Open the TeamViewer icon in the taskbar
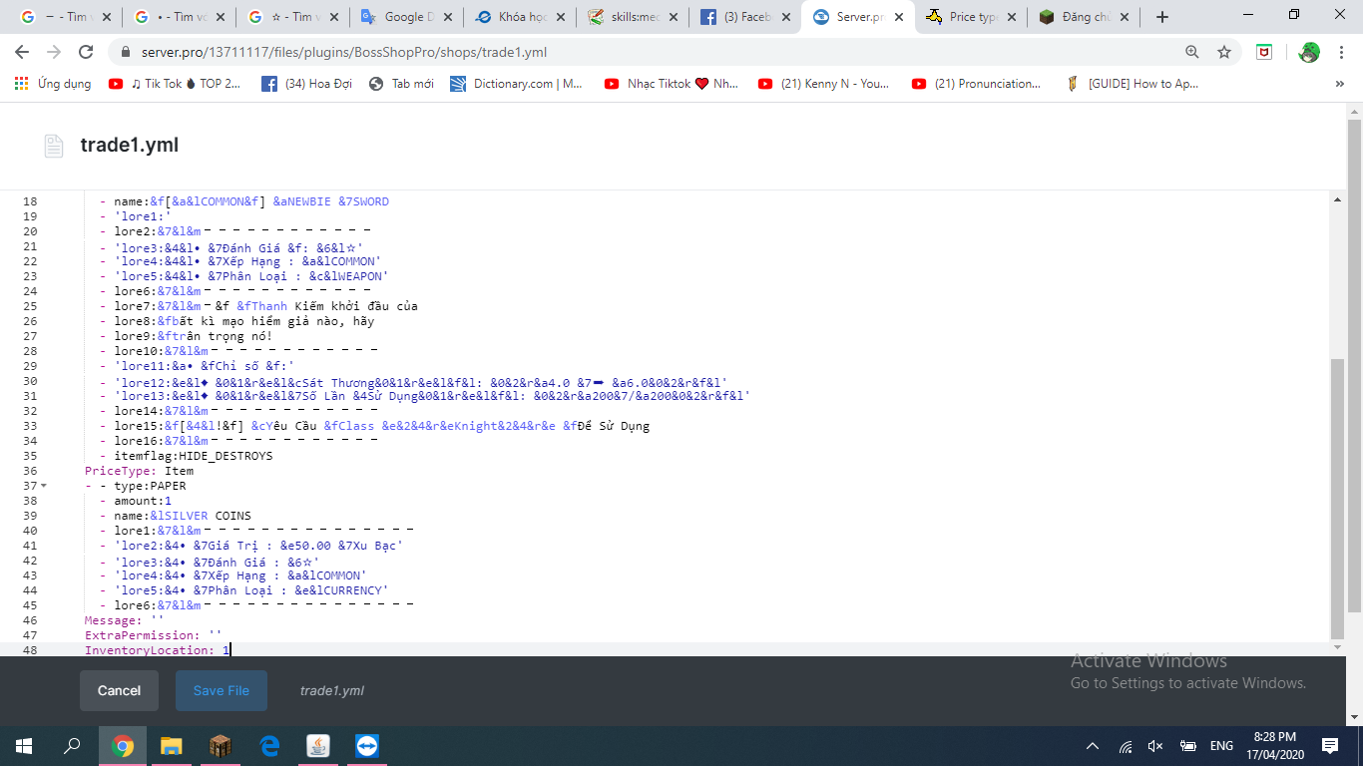Screen dimensions: 1363x766 pyautogui.click(x=367, y=745)
